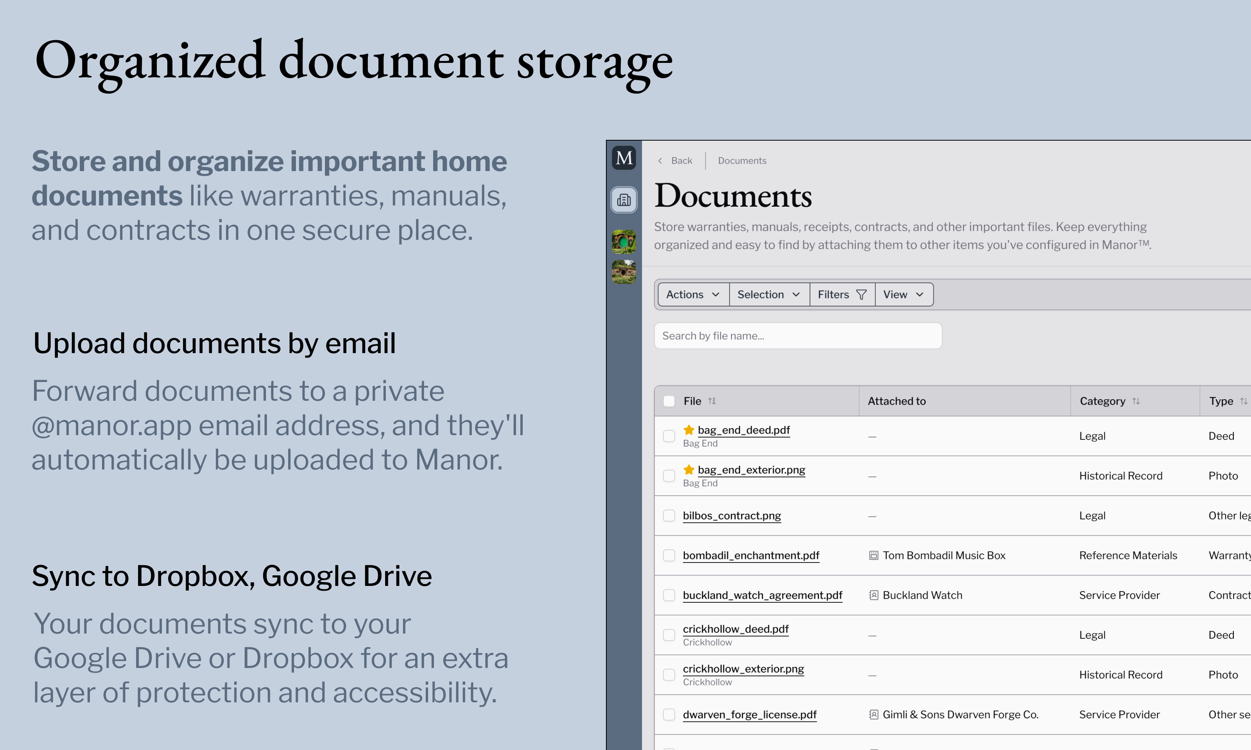Sort by Category column arrows icon
Image resolution: width=1251 pixels, height=750 pixels.
(x=1136, y=401)
